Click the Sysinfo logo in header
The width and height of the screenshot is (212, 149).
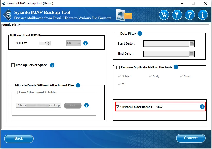click(8, 15)
